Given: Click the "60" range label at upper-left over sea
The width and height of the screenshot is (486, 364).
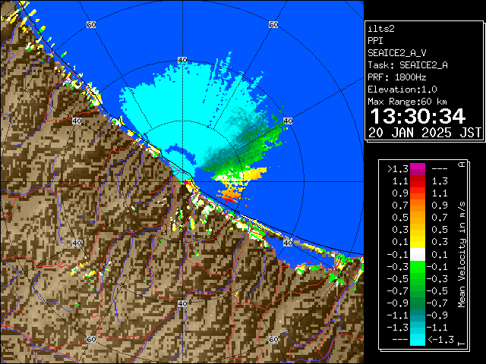Looking at the screenshot, I should tap(91, 24).
